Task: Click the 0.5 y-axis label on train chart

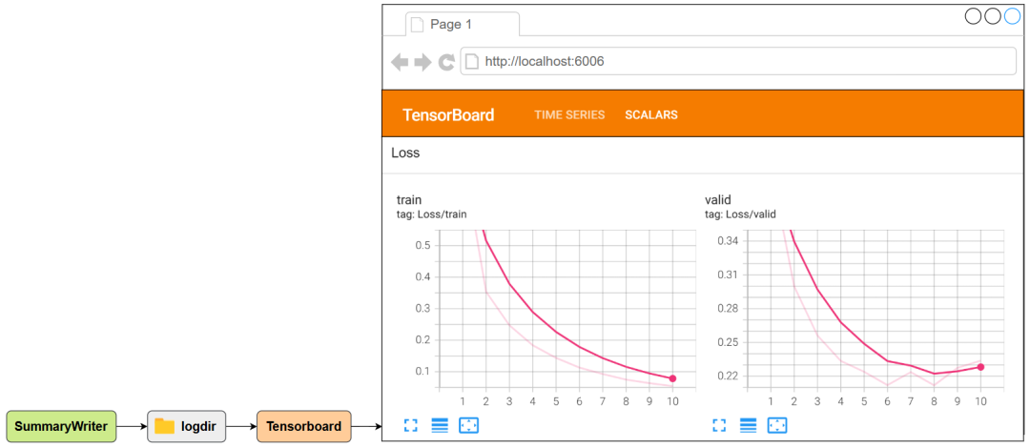Action: (x=423, y=245)
